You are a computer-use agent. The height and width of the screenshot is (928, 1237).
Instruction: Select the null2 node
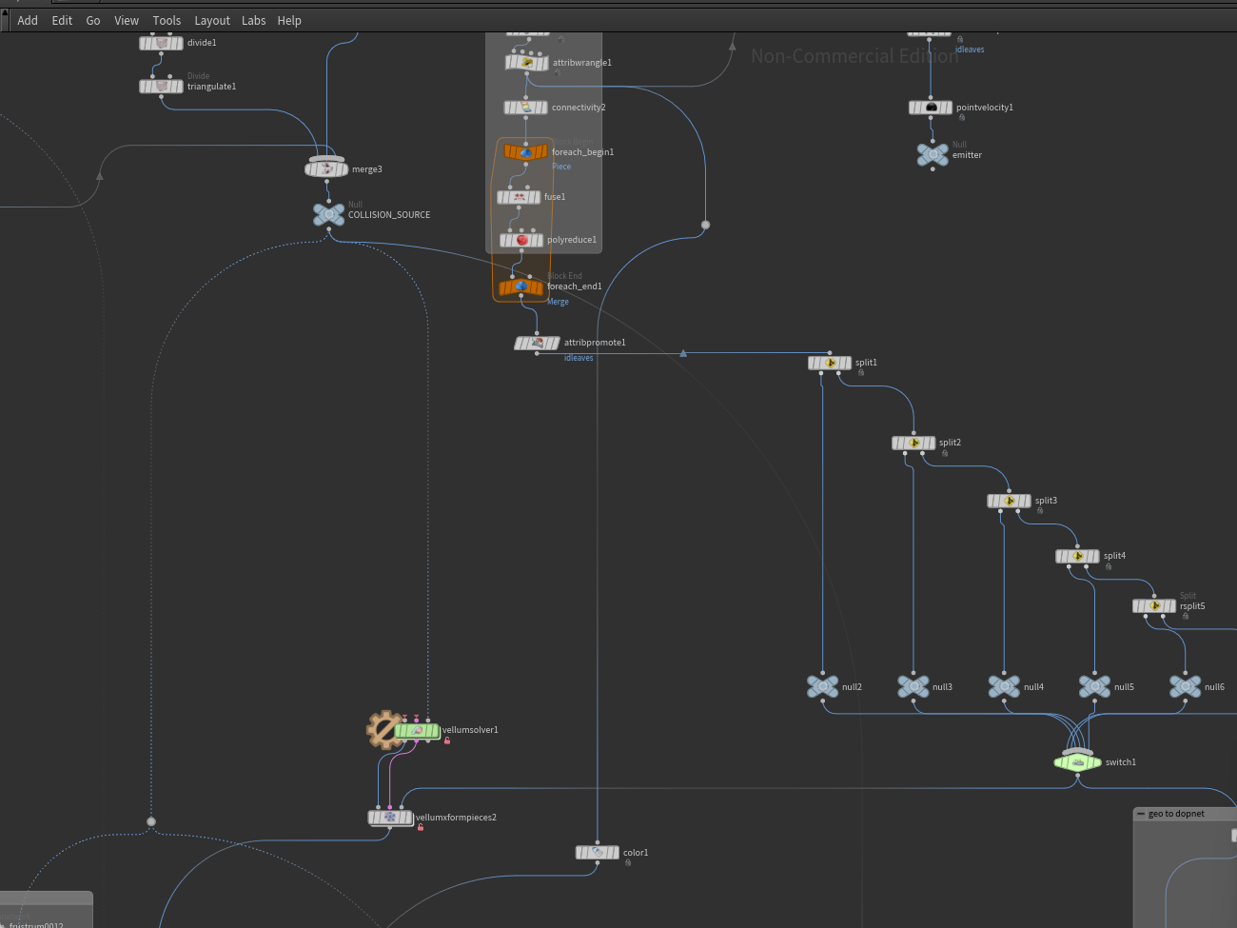823,686
